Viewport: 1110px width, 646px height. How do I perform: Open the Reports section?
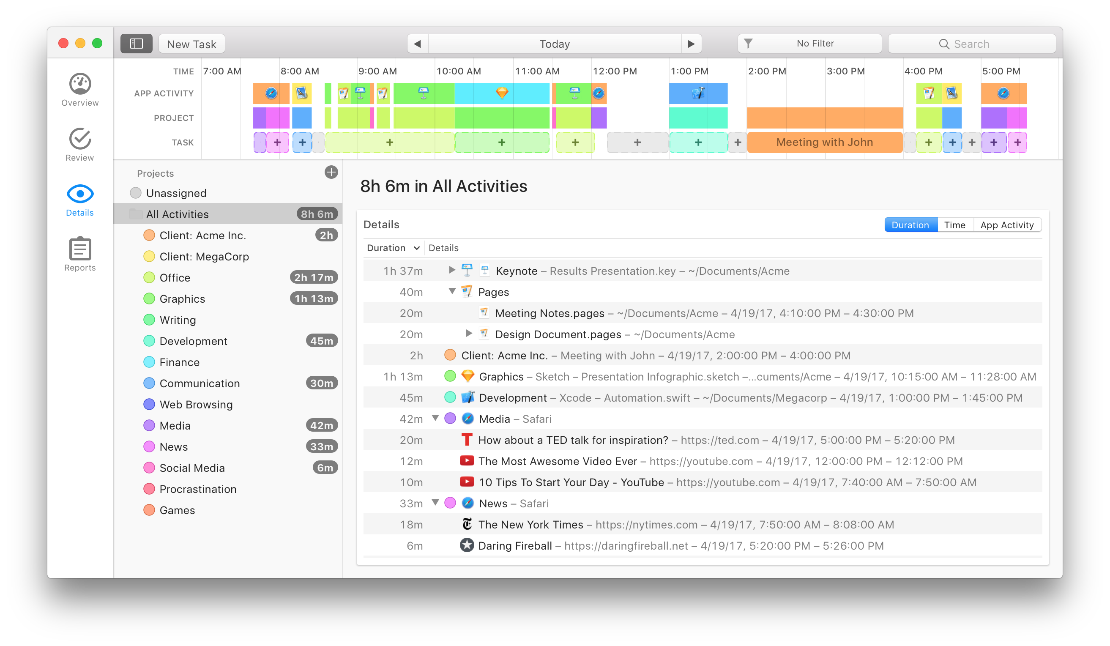[x=80, y=254]
